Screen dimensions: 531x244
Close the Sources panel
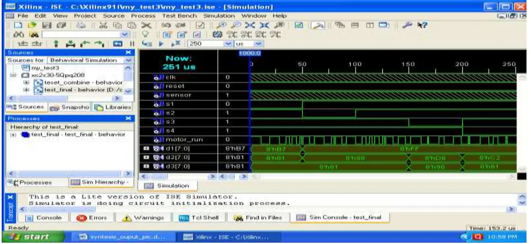click(128, 53)
